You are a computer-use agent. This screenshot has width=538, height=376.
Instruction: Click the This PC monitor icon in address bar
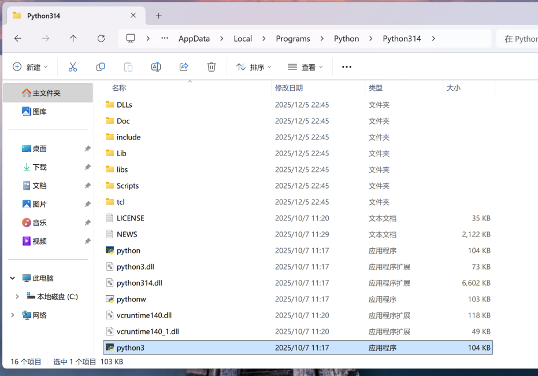[131, 38]
